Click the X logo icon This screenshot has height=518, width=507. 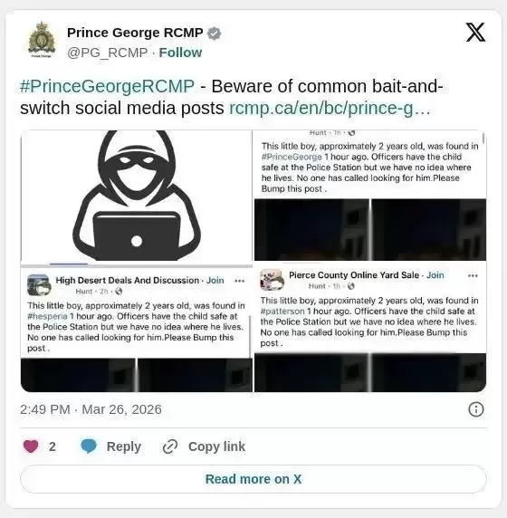click(475, 33)
